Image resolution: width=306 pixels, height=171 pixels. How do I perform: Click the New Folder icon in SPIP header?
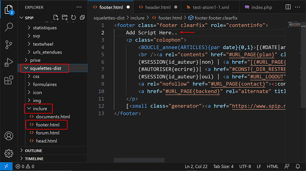point(65,17)
